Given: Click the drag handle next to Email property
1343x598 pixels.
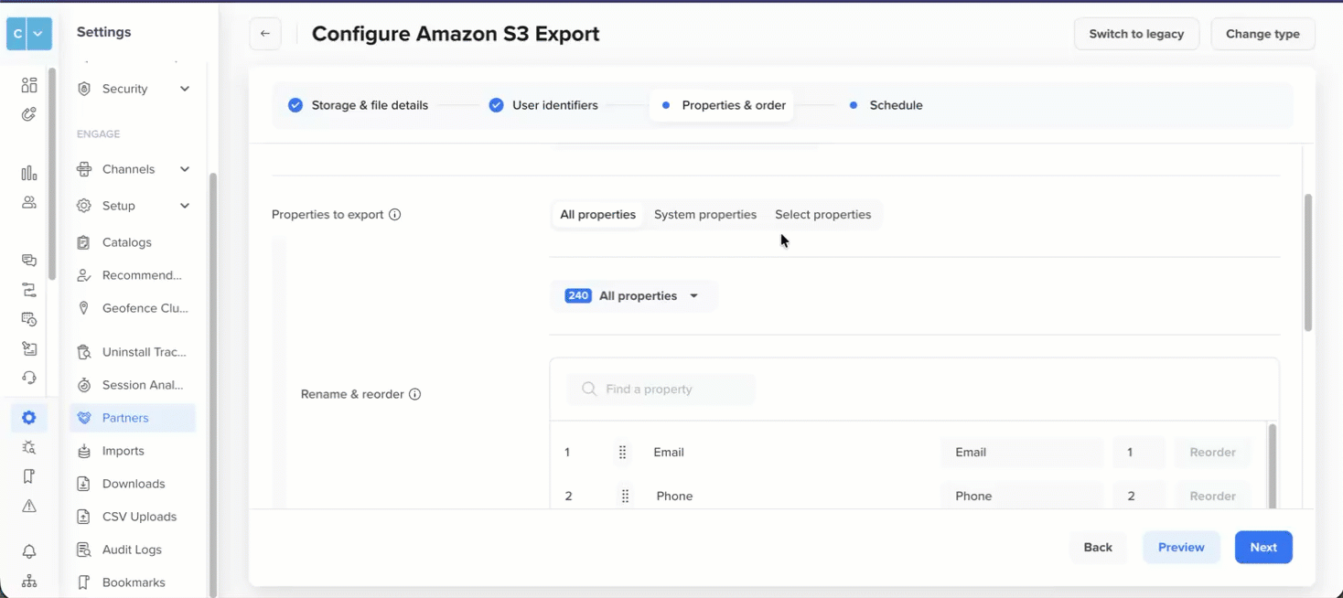Looking at the screenshot, I should [622, 452].
